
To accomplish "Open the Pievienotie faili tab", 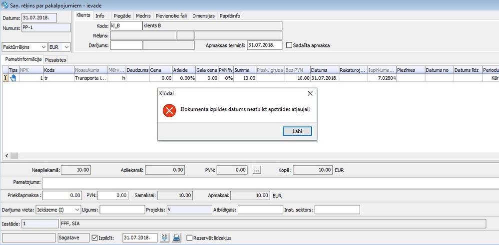I will [171, 15].
